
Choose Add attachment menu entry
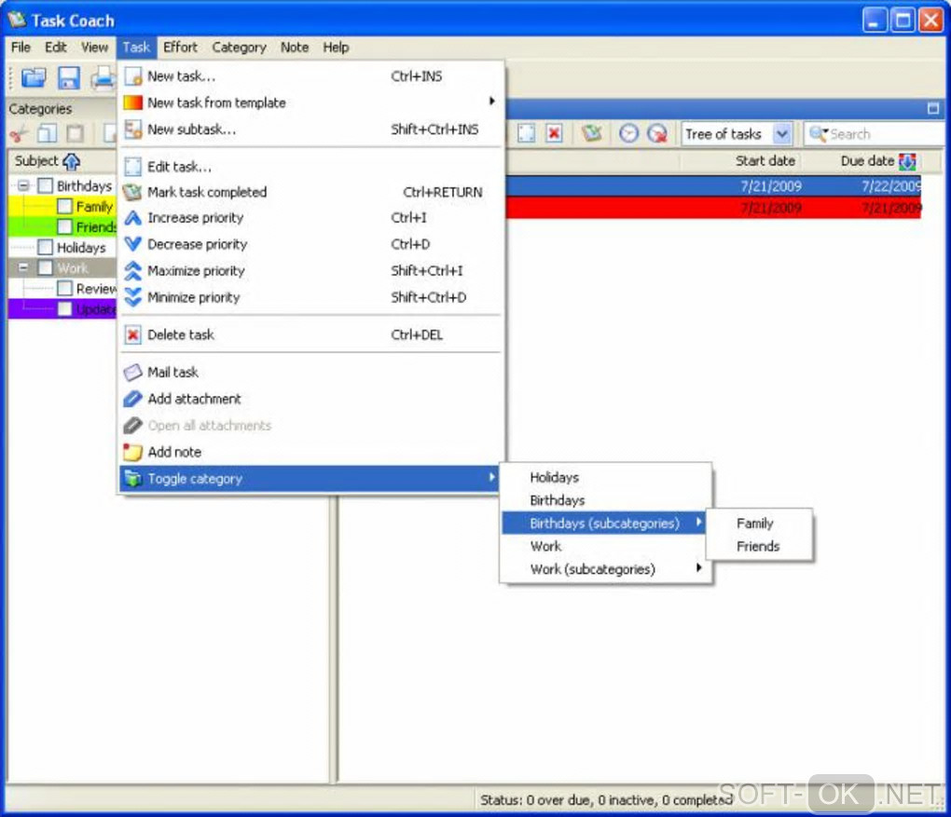[x=310, y=399]
